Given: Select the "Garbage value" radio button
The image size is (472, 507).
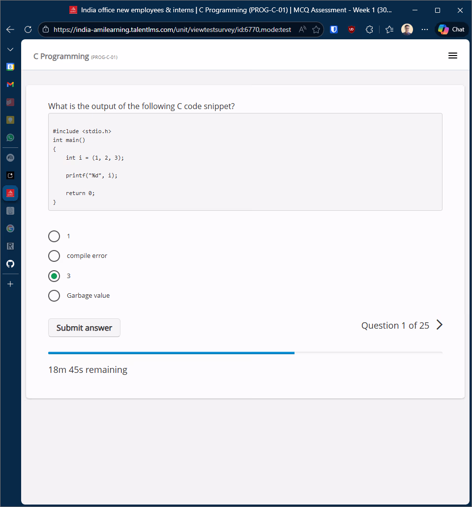Looking at the screenshot, I should [x=54, y=296].
